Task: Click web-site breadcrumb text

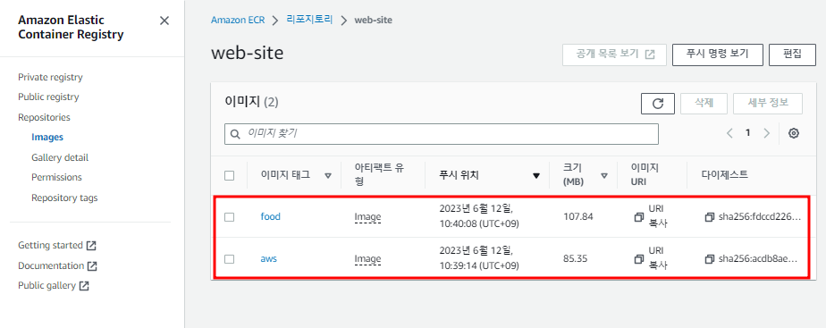Action: click(x=373, y=20)
